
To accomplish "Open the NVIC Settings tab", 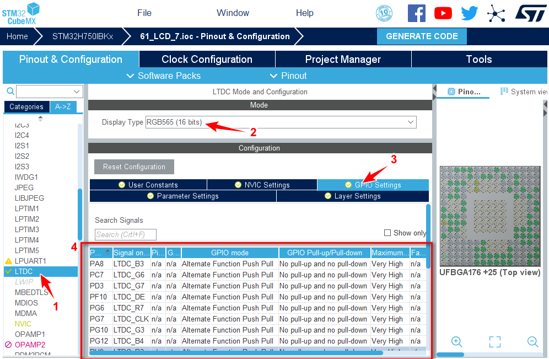I will pyautogui.click(x=262, y=185).
